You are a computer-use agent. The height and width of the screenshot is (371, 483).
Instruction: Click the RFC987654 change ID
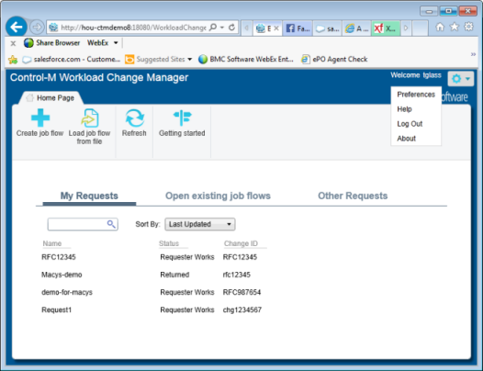coord(241,292)
